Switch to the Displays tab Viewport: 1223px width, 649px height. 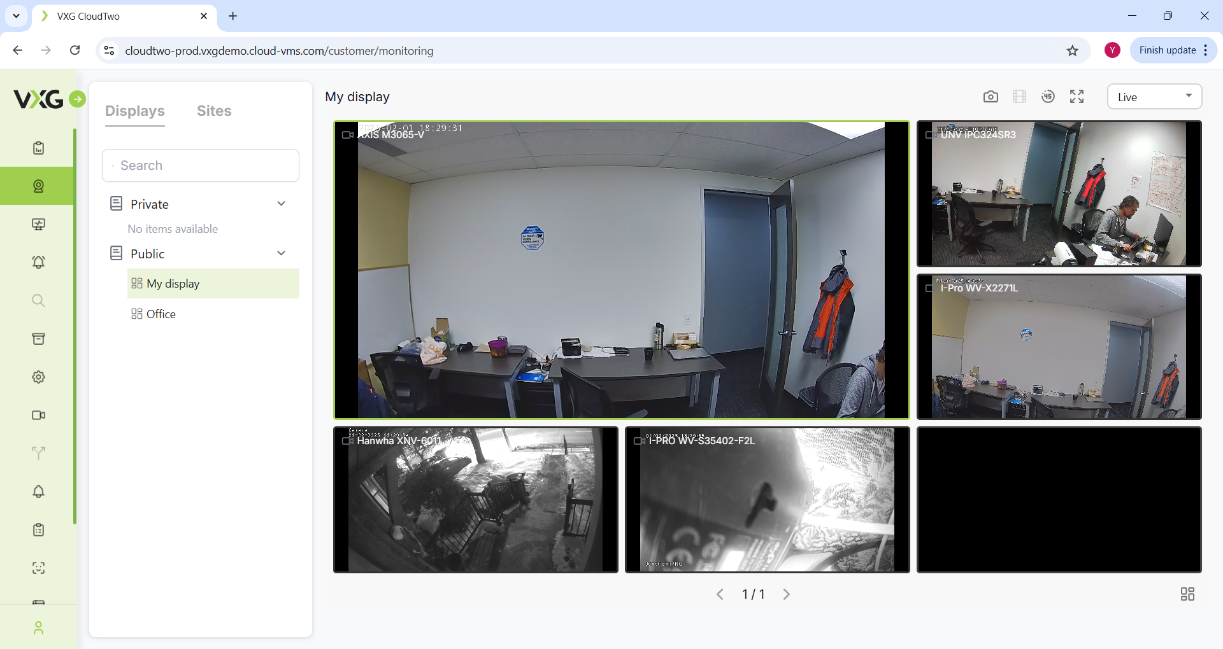(135, 111)
